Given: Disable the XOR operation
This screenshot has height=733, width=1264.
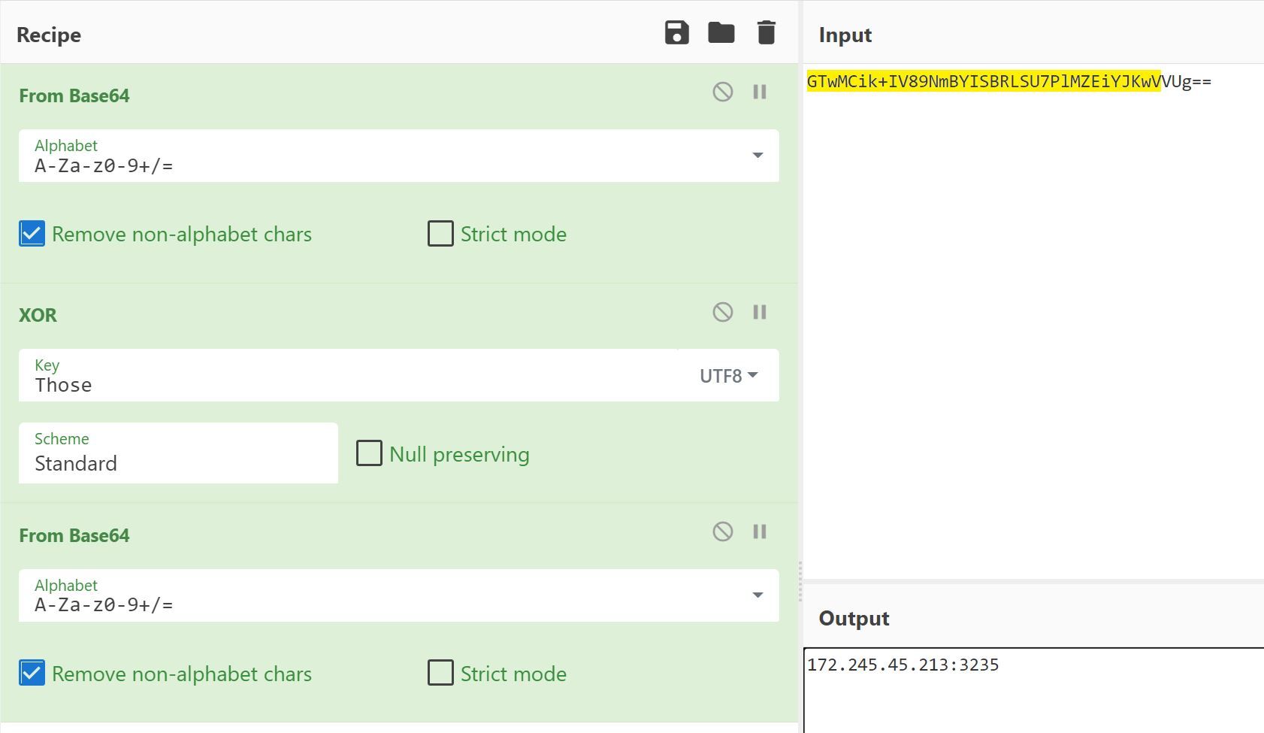Looking at the screenshot, I should [x=722, y=312].
